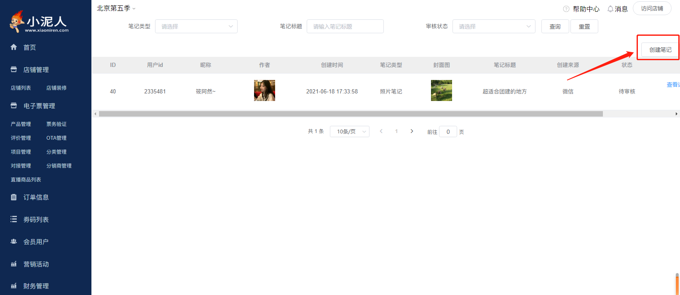Focus the 笔记标题 input field
This screenshot has width=680, height=295.
(345, 27)
